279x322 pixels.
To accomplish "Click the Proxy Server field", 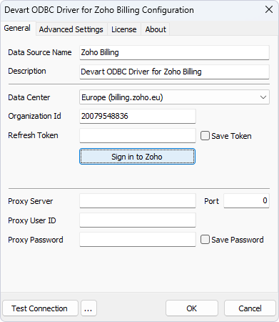I will coord(138,201).
